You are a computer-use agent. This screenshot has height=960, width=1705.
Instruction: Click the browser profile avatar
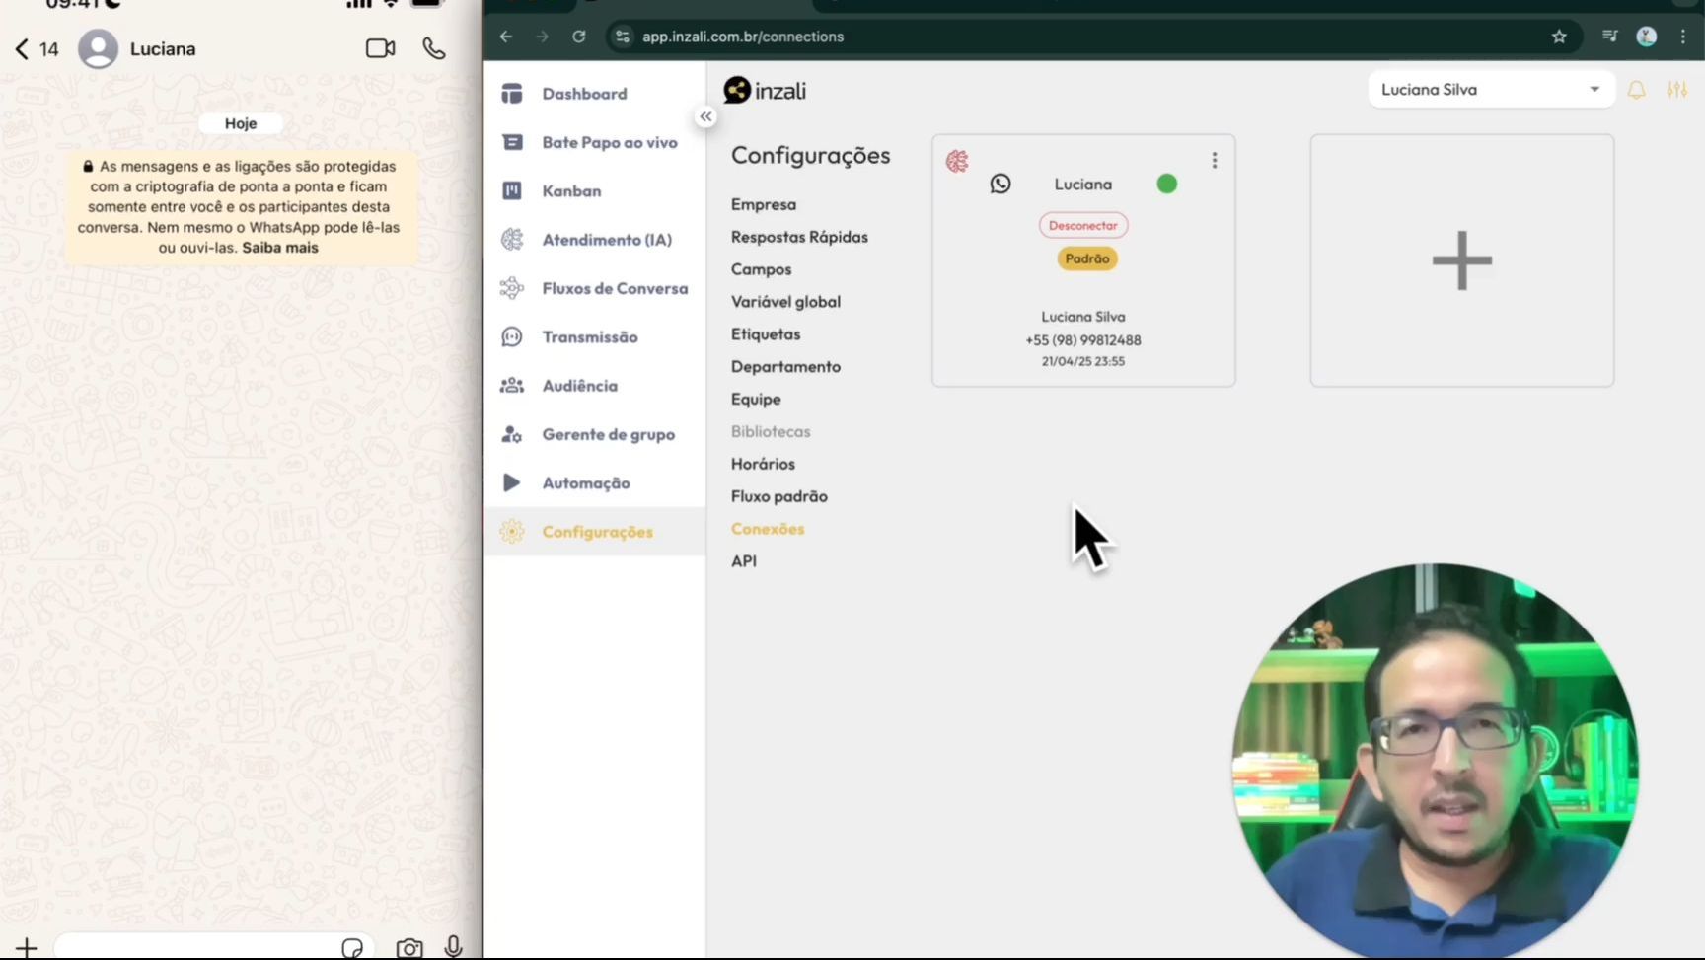pyautogui.click(x=1646, y=37)
